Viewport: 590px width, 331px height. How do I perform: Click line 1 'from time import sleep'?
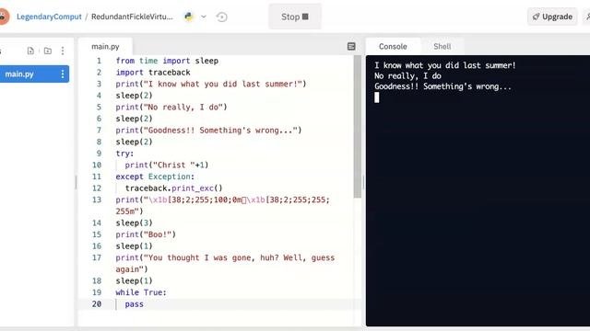coord(167,61)
